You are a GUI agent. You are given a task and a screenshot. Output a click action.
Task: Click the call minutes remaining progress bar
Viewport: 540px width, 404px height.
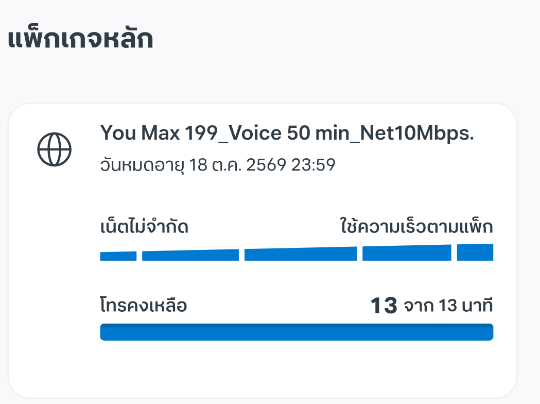(297, 332)
